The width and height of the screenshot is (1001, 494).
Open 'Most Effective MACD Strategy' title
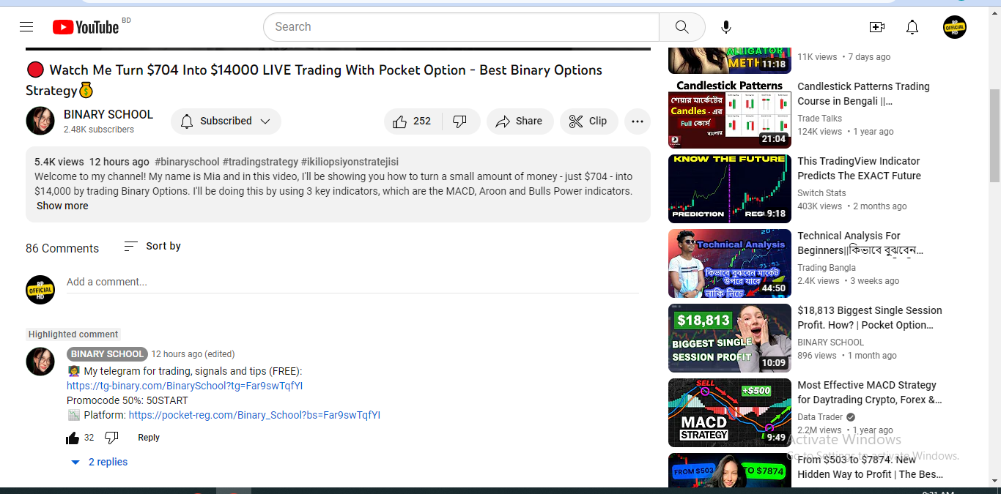pos(870,392)
